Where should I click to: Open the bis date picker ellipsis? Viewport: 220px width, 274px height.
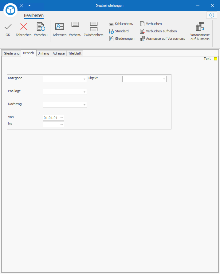[62, 124]
